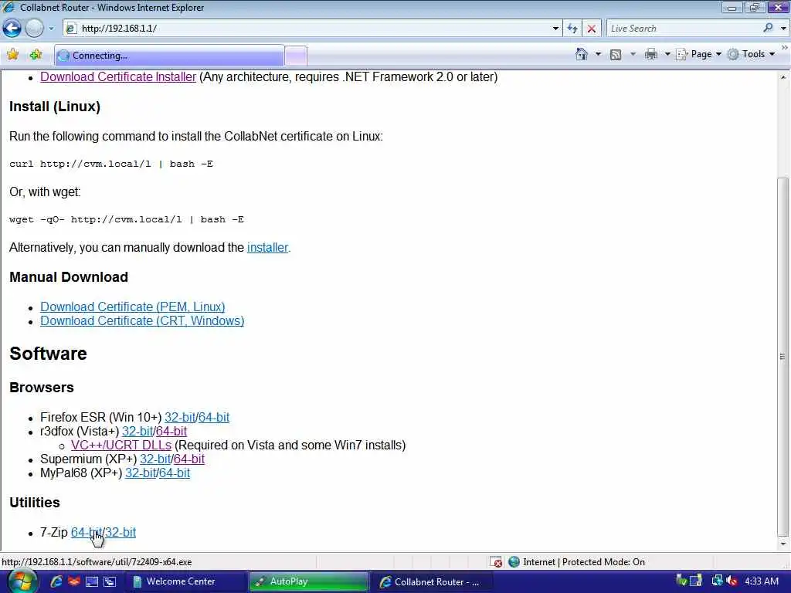Click the volume tray icon with red mark
Image resolution: width=791 pixels, height=593 pixels.
732,581
